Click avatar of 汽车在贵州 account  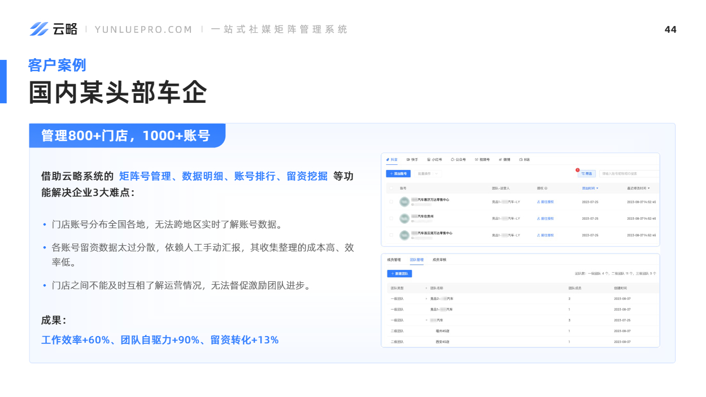[404, 219]
